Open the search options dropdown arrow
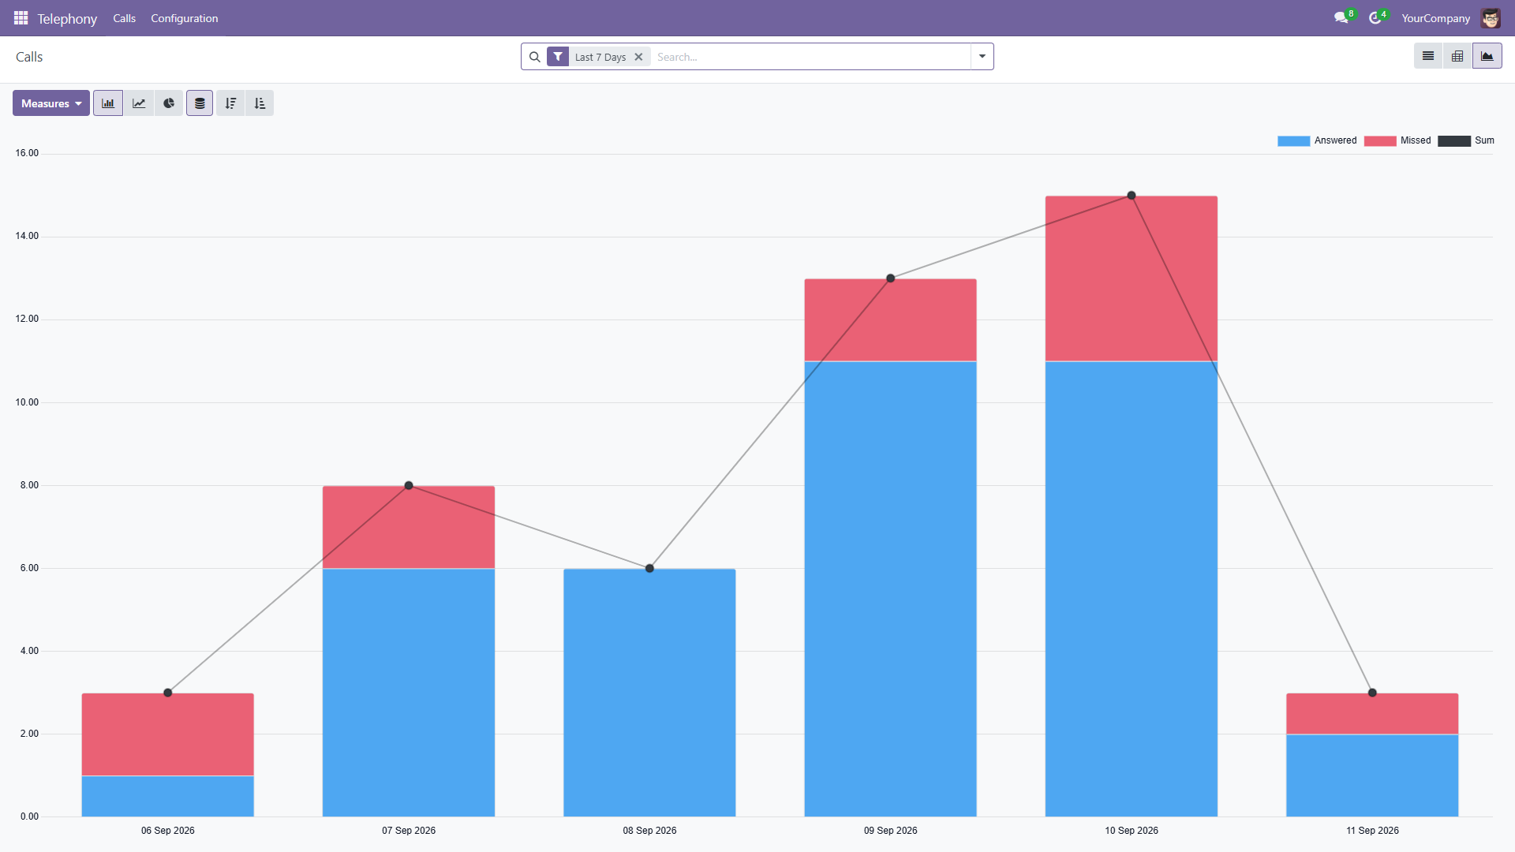 pos(982,56)
